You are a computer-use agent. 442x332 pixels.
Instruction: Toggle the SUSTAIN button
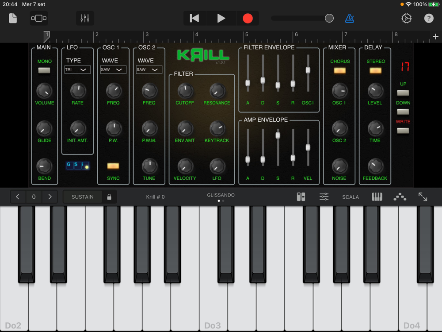(82, 197)
